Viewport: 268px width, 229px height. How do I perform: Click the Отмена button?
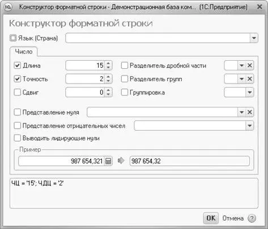[233, 218]
